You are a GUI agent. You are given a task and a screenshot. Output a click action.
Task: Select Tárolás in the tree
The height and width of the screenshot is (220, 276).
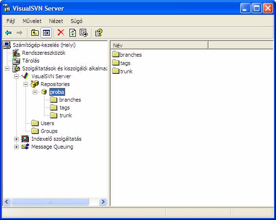point(31,61)
